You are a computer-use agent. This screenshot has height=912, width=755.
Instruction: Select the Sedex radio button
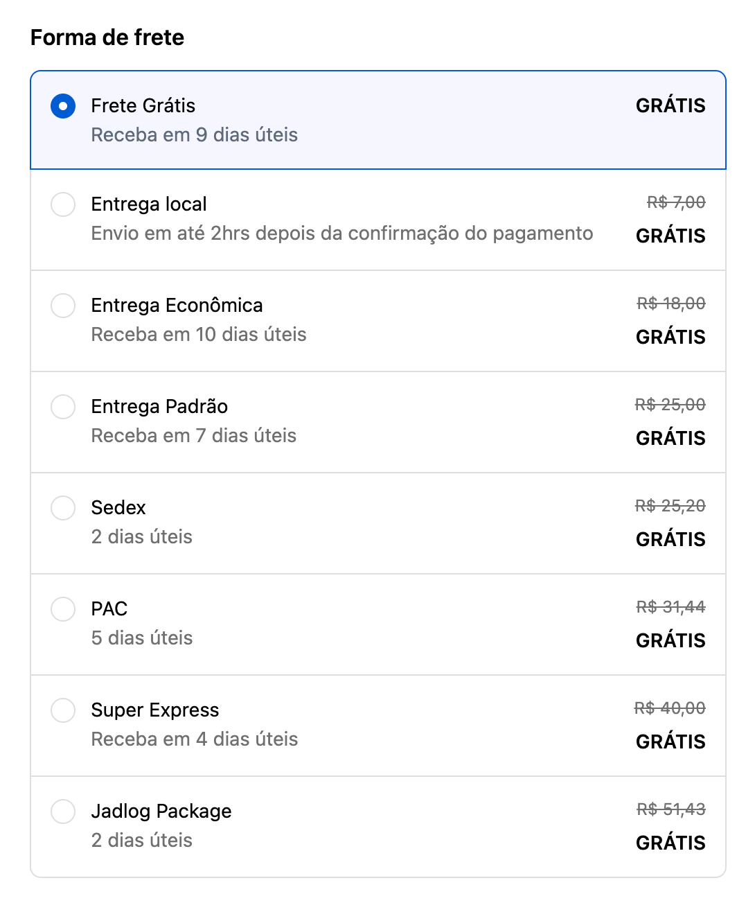point(63,508)
